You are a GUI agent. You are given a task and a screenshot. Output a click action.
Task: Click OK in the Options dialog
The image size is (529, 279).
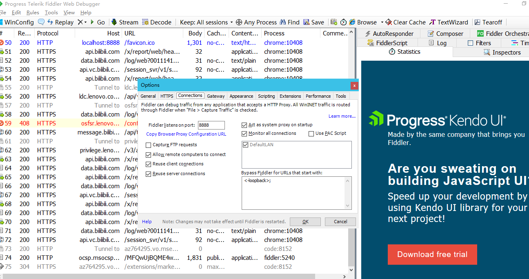click(x=305, y=222)
